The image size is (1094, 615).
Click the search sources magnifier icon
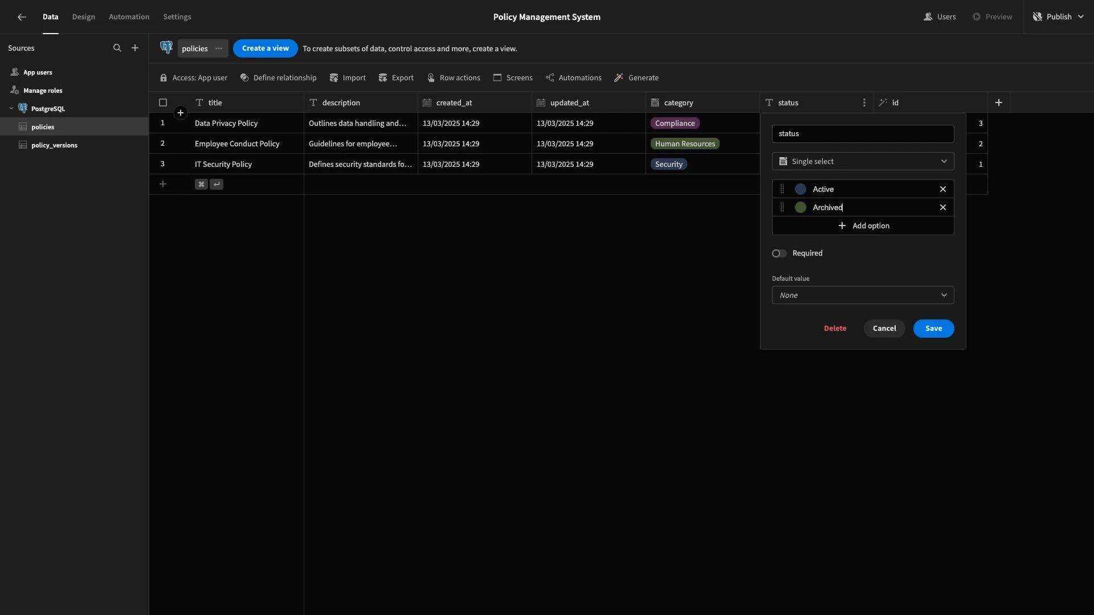[x=117, y=48]
